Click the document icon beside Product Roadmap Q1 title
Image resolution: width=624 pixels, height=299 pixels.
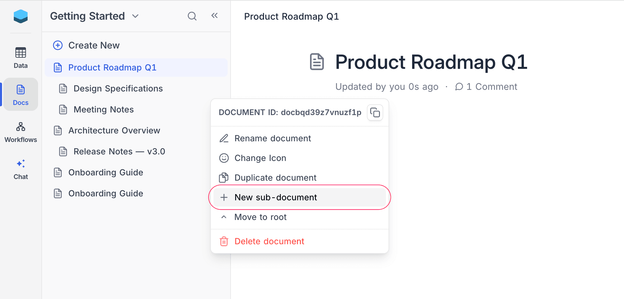point(316,62)
